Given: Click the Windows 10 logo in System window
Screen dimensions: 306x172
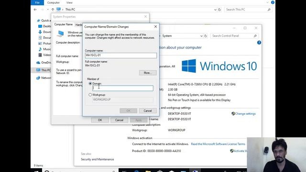Looking at the screenshot, I should [219, 66].
